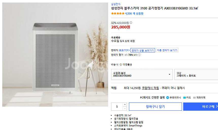
Task: Click the Coupay Money (쿠페이머니) icon
Action: click(x=167, y=97)
